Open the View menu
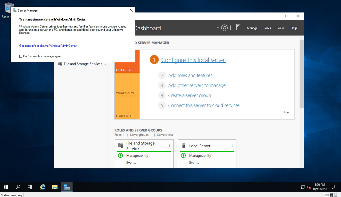Viewport: 341px width, 197px height. [280, 28]
